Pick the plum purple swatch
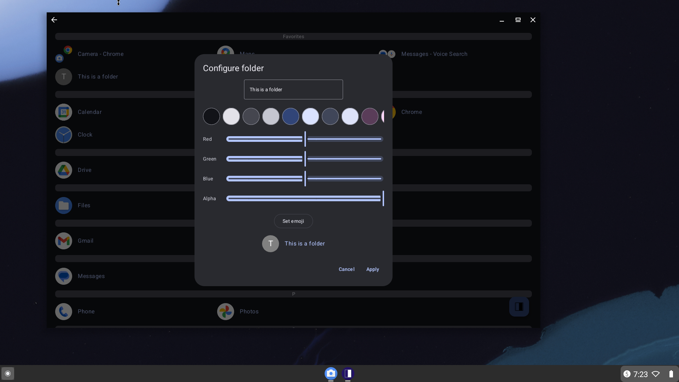Image resolution: width=679 pixels, height=382 pixels. click(370, 116)
